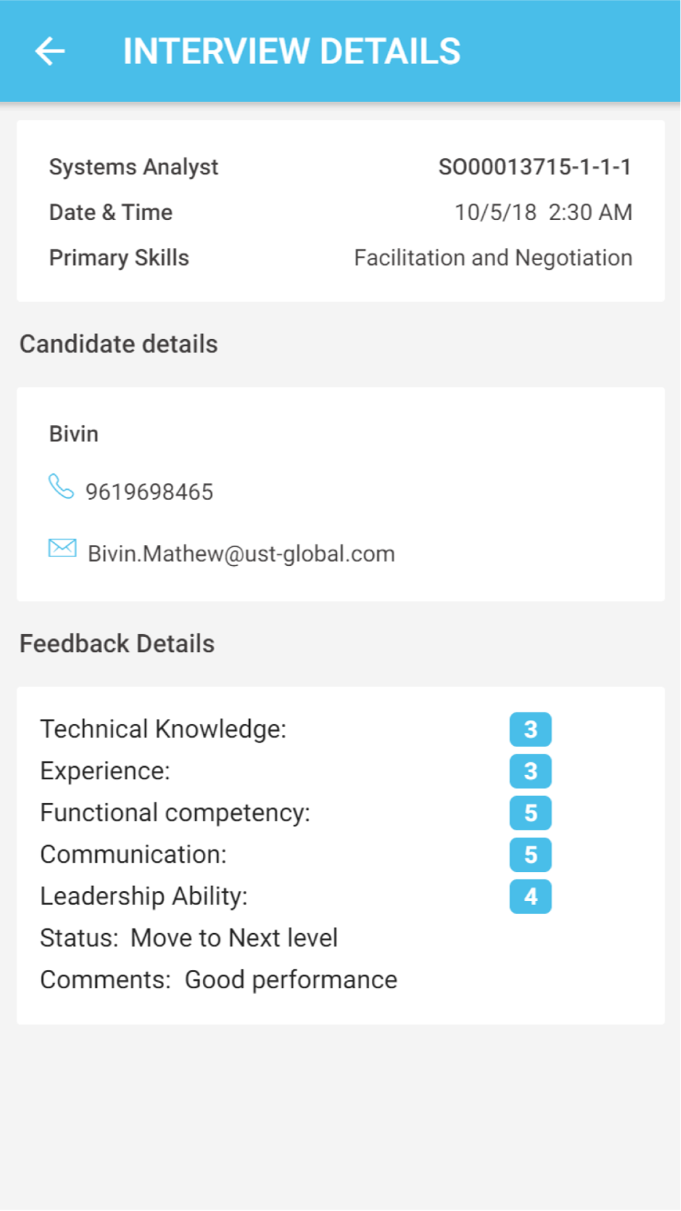This screenshot has height=1211, width=681.
Task: Select the requisition ID SO00013715-1-1-1
Action: [535, 167]
